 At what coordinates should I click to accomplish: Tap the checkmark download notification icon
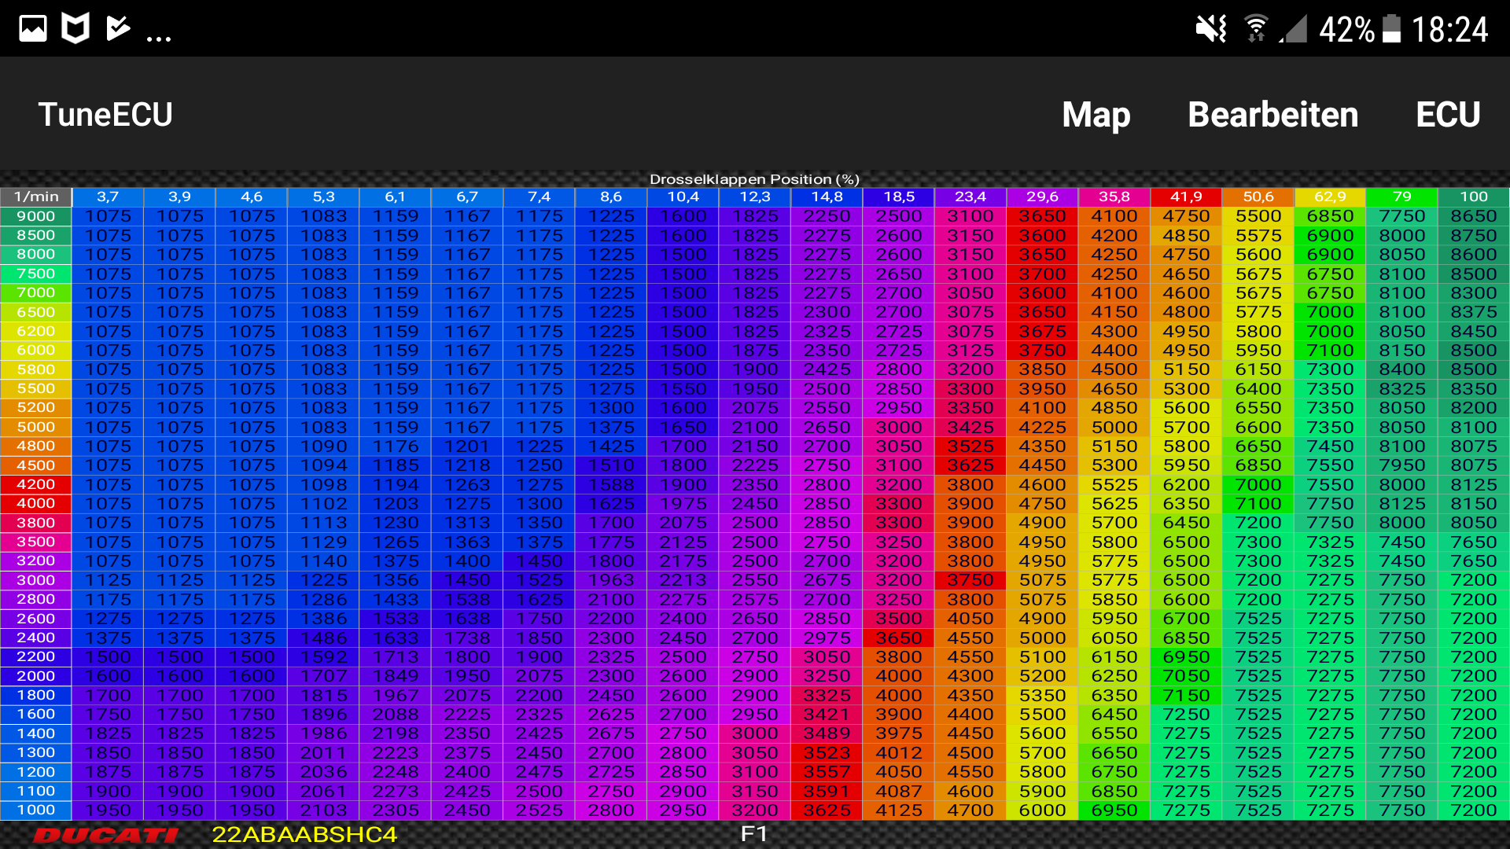118,29
